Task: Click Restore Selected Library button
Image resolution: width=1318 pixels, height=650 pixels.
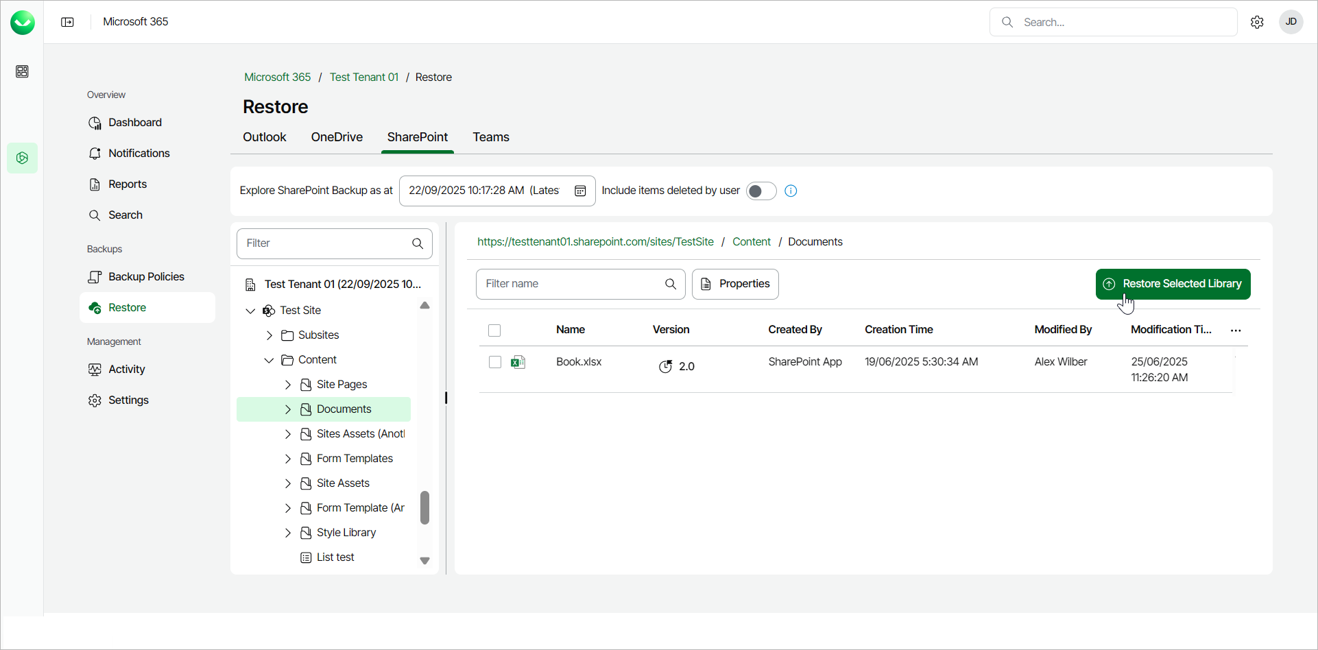Action: [1173, 284]
